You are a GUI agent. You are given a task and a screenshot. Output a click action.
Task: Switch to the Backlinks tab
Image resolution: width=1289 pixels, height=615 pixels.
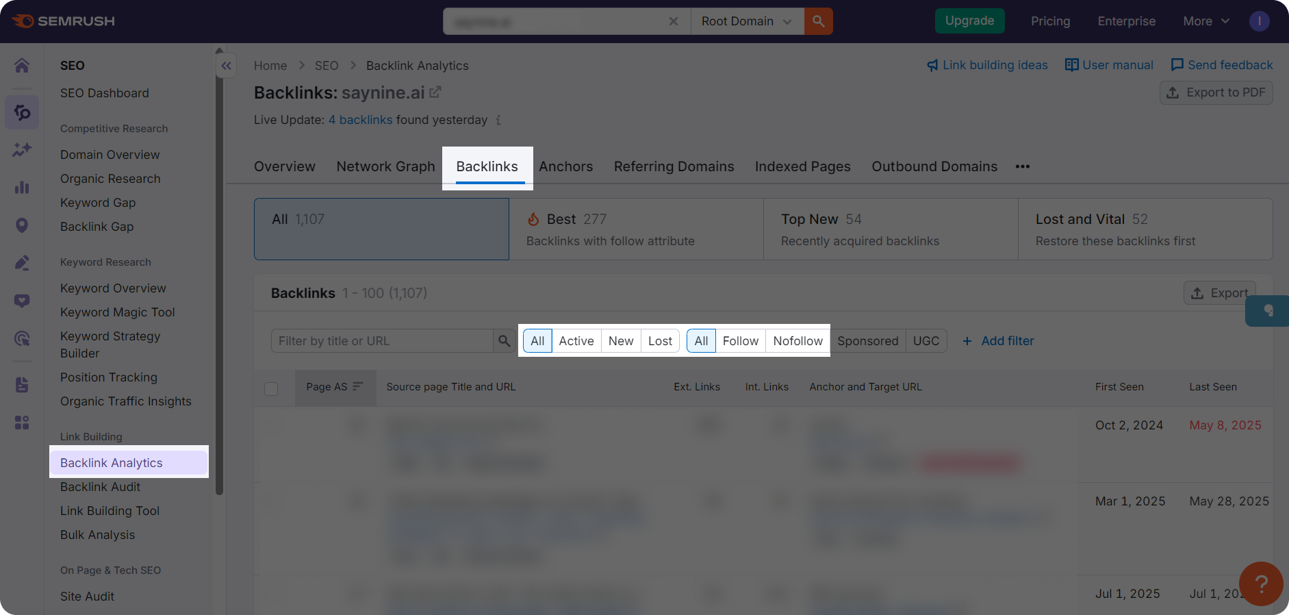click(487, 166)
